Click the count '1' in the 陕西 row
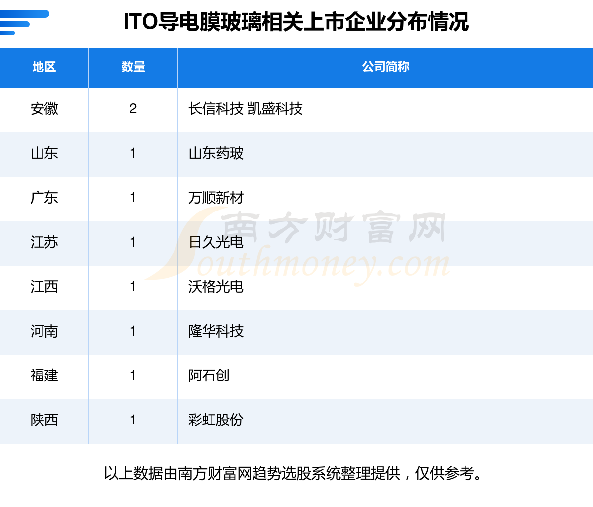The image size is (593, 507). [133, 420]
